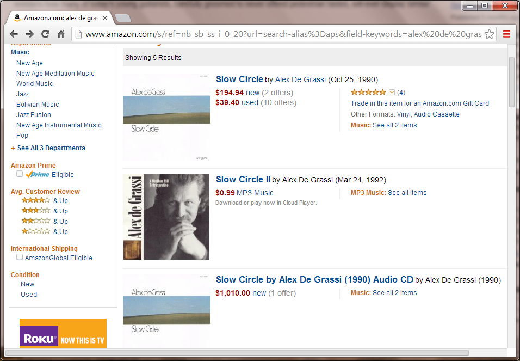Open the star rating breakdown dropdown arrow
This screenshot has width=520, height=361.
click(x=392, y=93)
